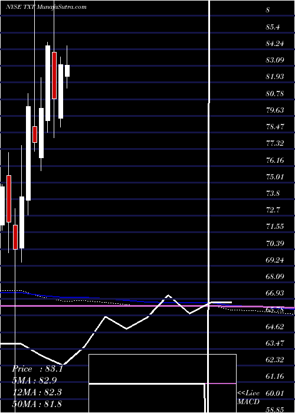
Task: Select the 69.24 price axis label
Action: coord(275,260)
